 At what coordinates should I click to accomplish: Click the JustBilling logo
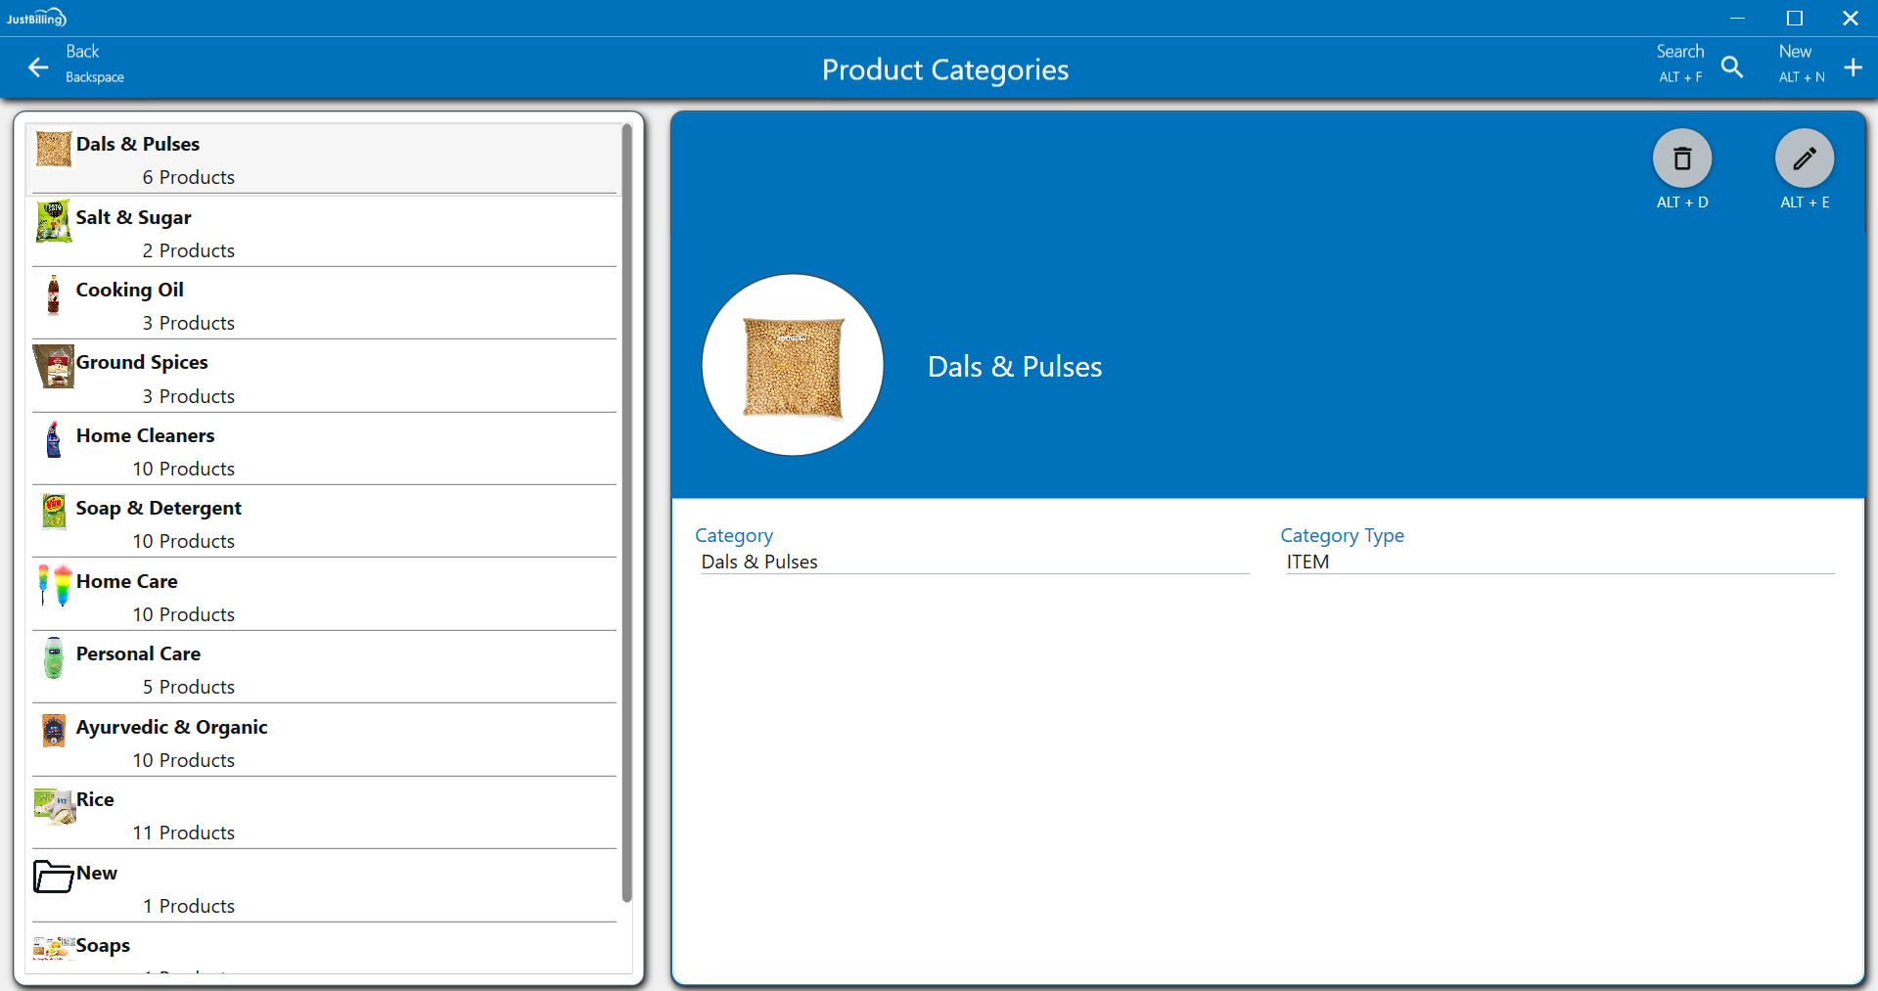click(36, 18)
